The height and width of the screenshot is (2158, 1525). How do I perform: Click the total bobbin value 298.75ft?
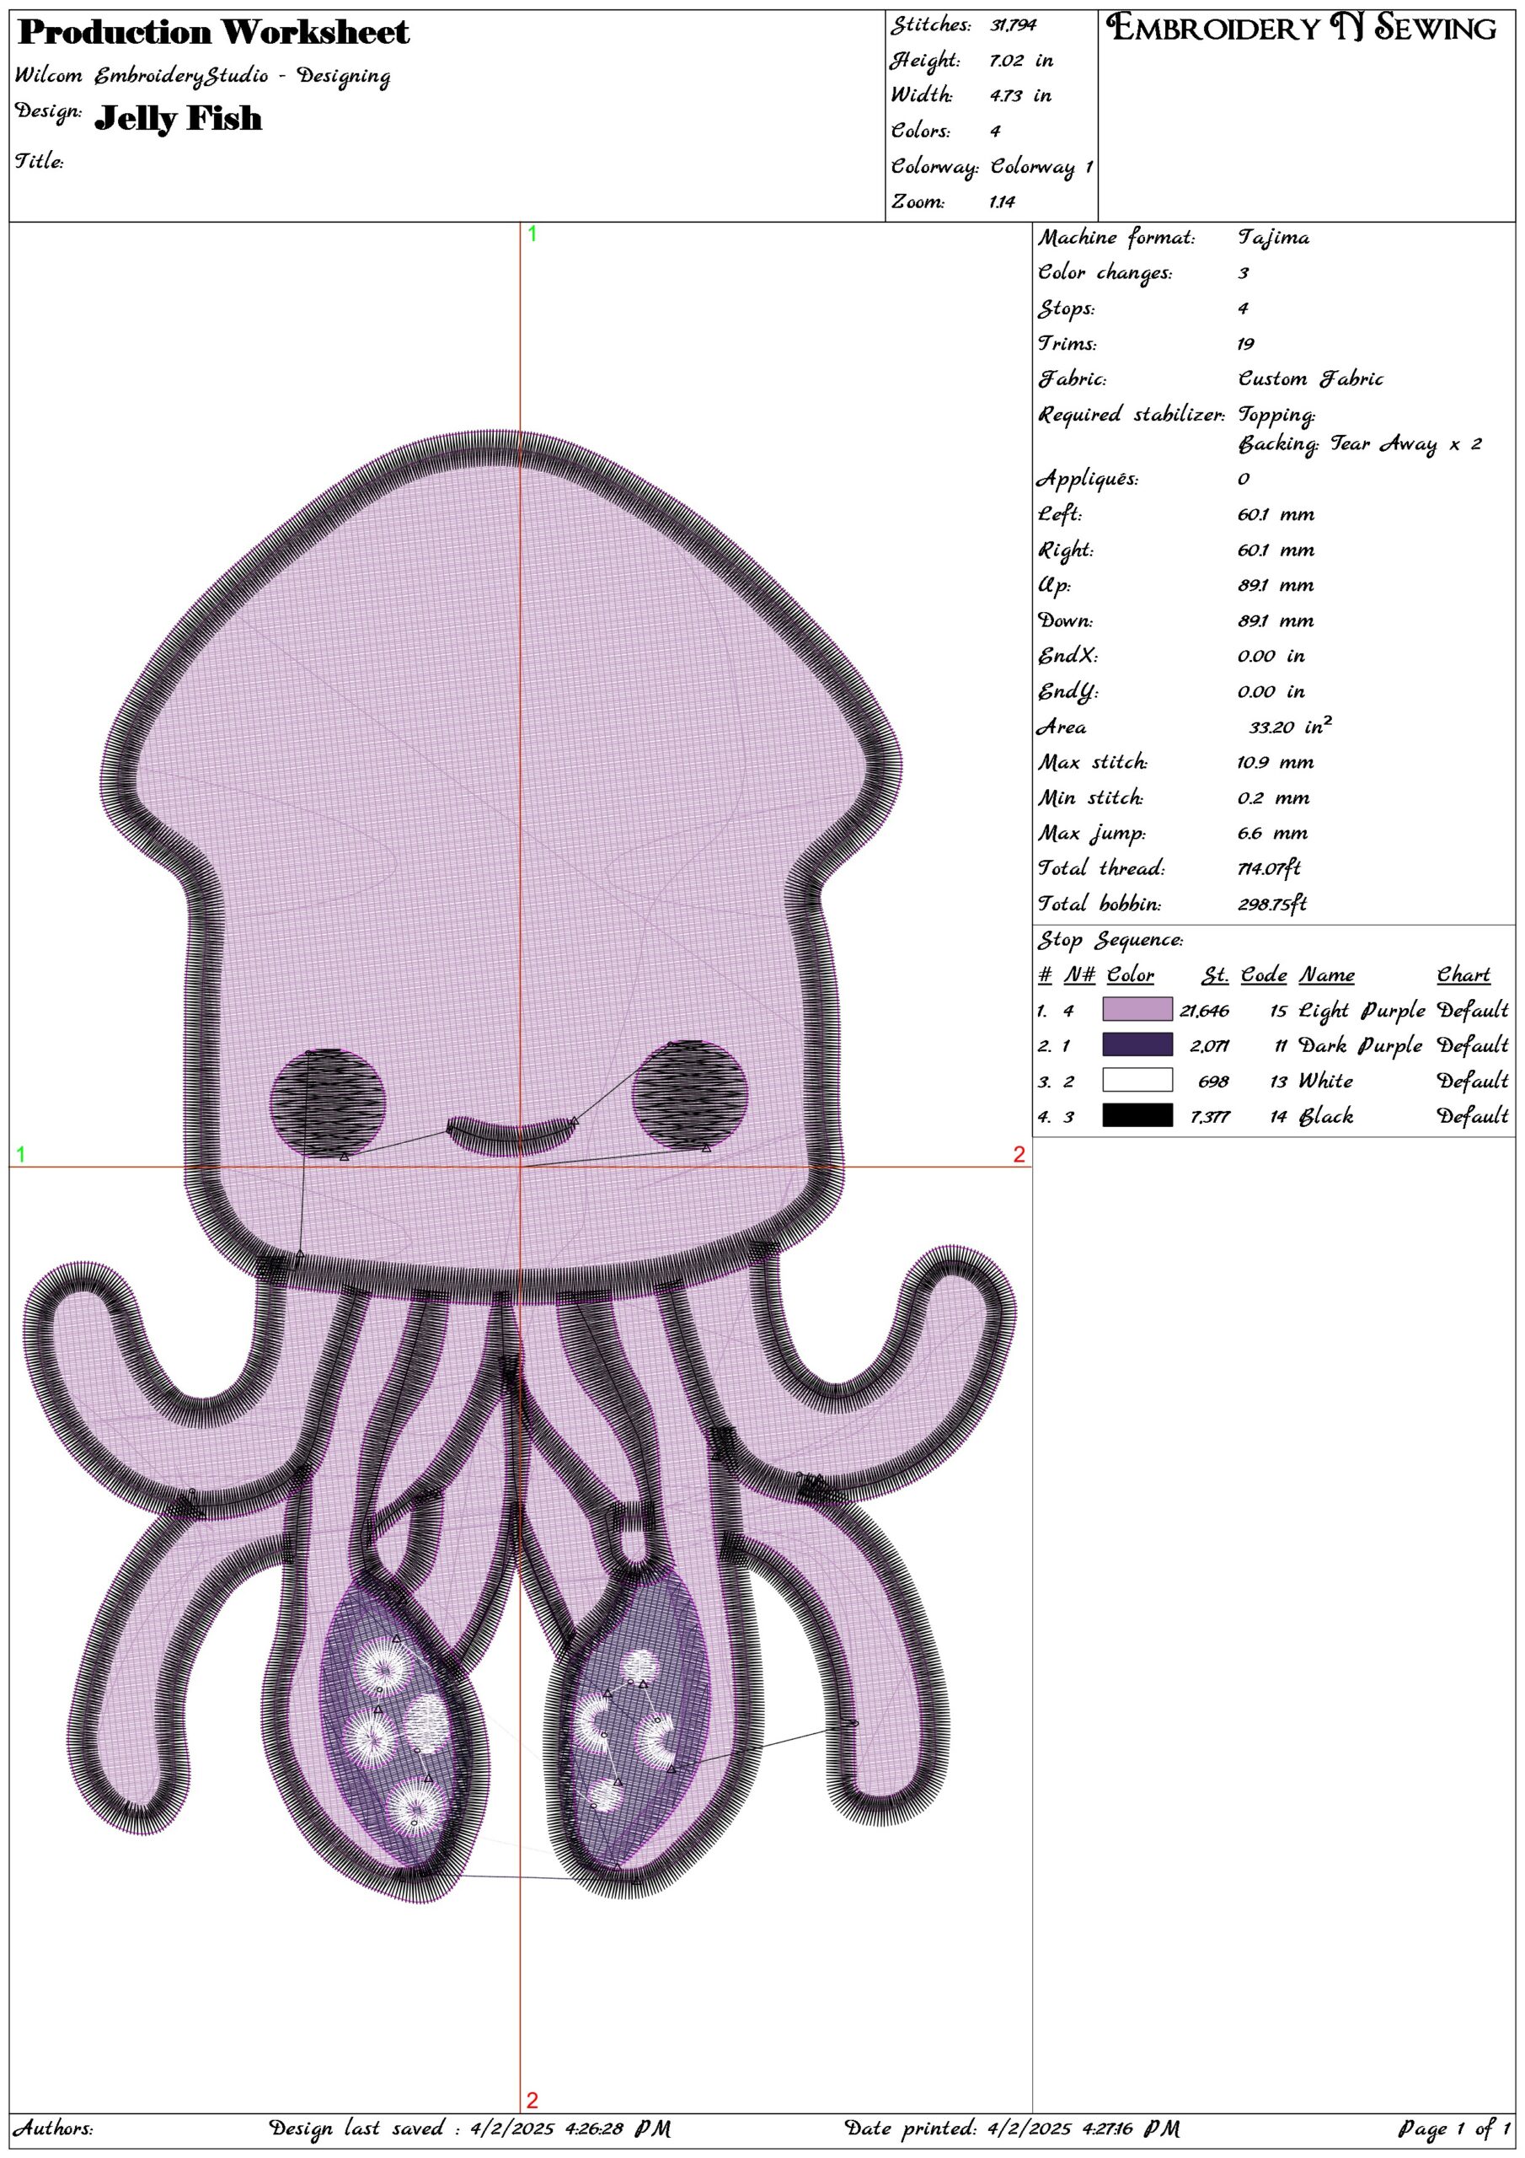tap(1272, 905)
